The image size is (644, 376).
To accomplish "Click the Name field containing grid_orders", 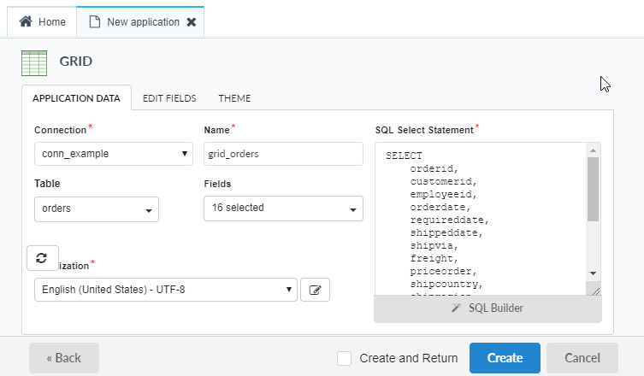I will click(x=283, y=154).
